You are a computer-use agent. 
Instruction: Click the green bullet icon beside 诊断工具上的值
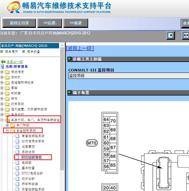point(69,59)
